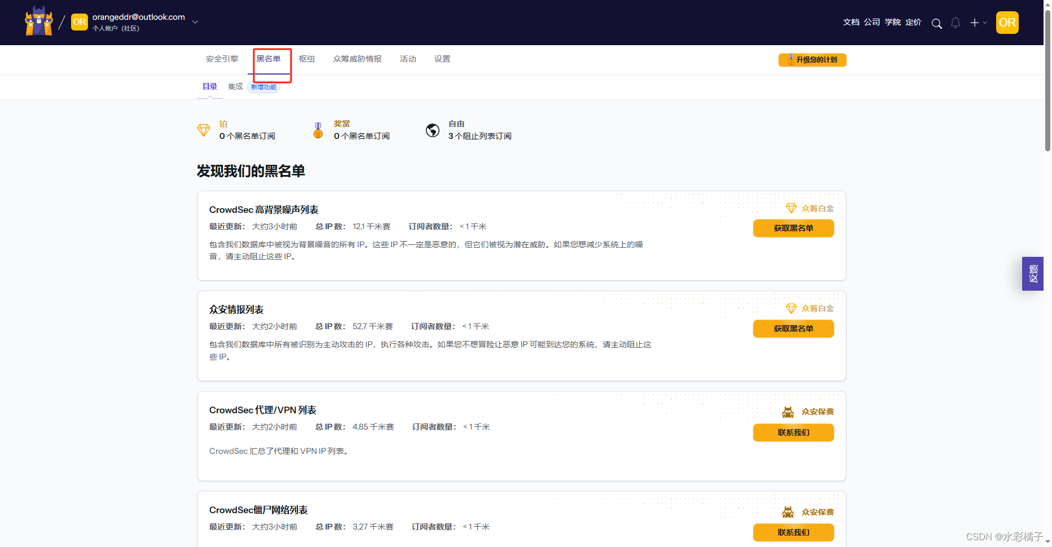Open the search magnifier icon
Screen dimensions: 1052x547
[x=936, y=23]
